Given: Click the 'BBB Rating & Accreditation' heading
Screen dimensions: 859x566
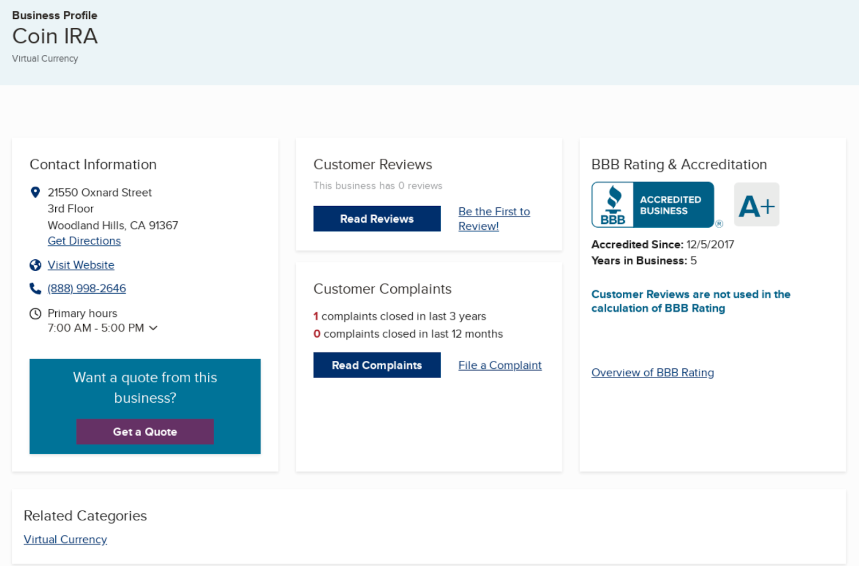Looking at the screenshot, I should [679, 164].
